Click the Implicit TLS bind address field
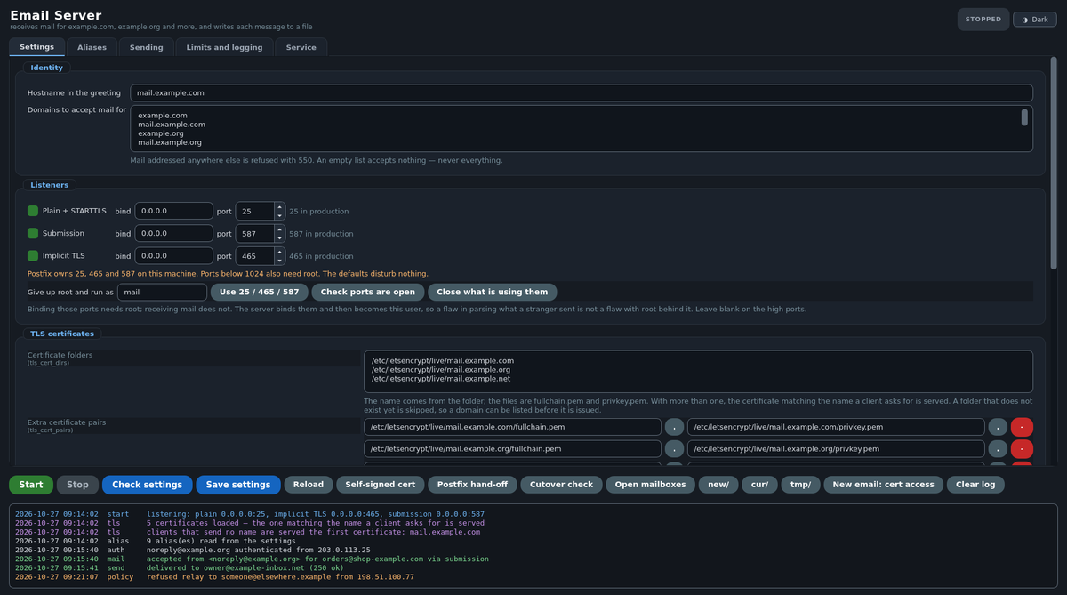The width and height of the screenshot is (1067, 595). point(173,255)
